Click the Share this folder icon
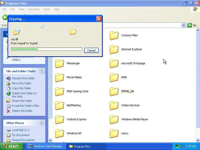Screen dimensions: 200x150 click(8, 101)
